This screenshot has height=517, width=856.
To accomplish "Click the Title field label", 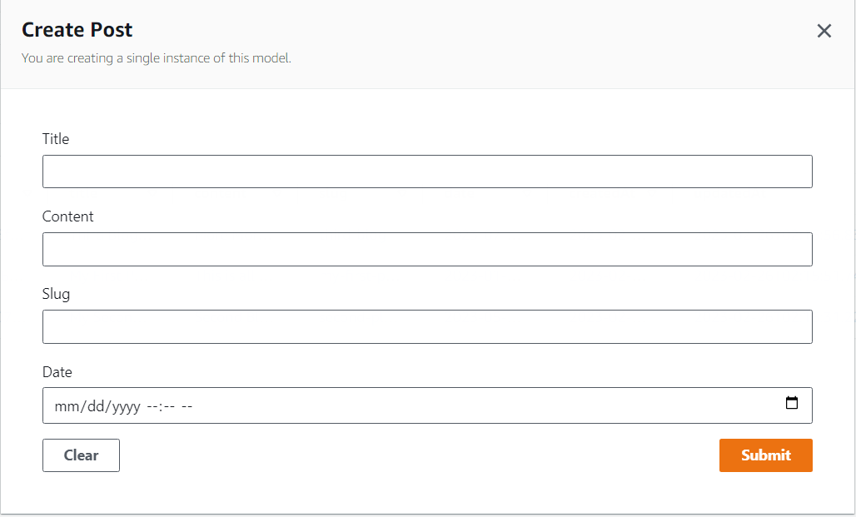I will click(x=56, y=139).
